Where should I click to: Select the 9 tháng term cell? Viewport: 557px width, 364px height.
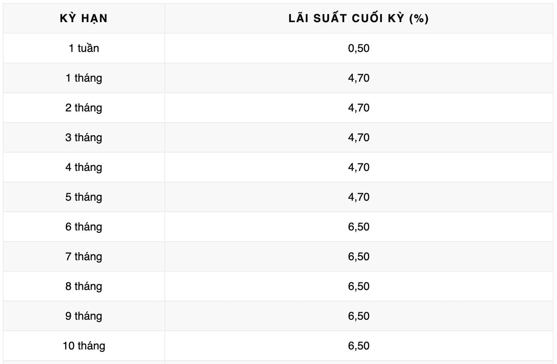pyautogui.click(x=84, y=316)
